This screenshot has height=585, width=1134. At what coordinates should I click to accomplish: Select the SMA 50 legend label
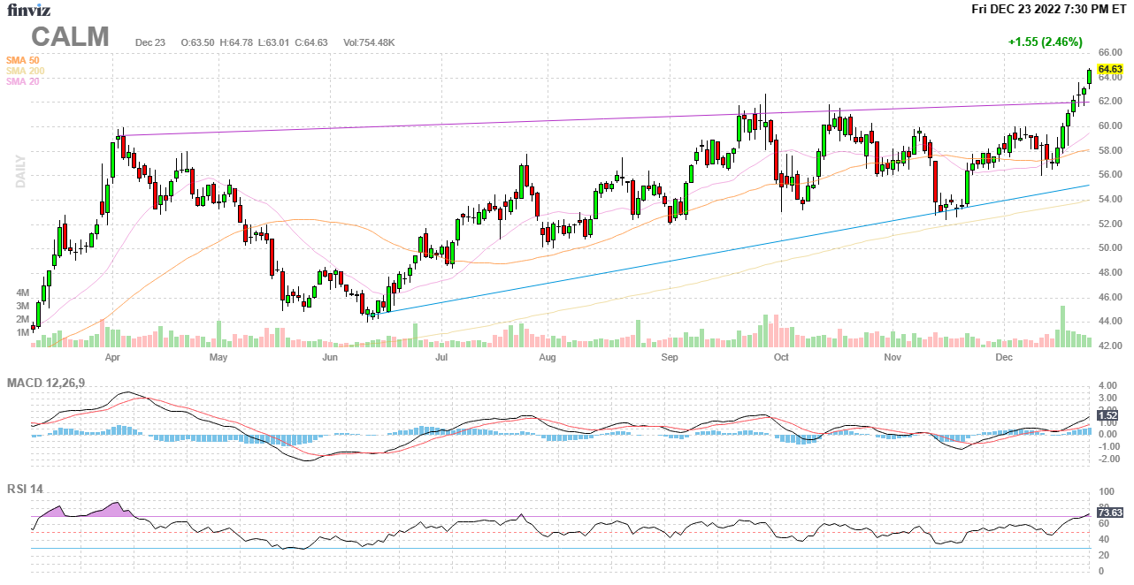click(x=22, y=60)
